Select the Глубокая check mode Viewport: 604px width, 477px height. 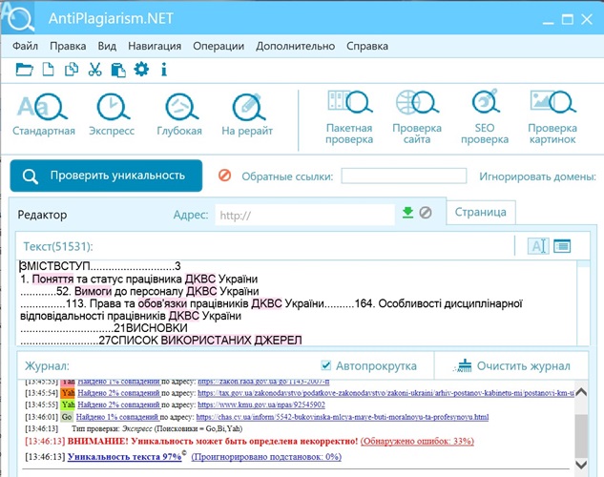(179, 114)
